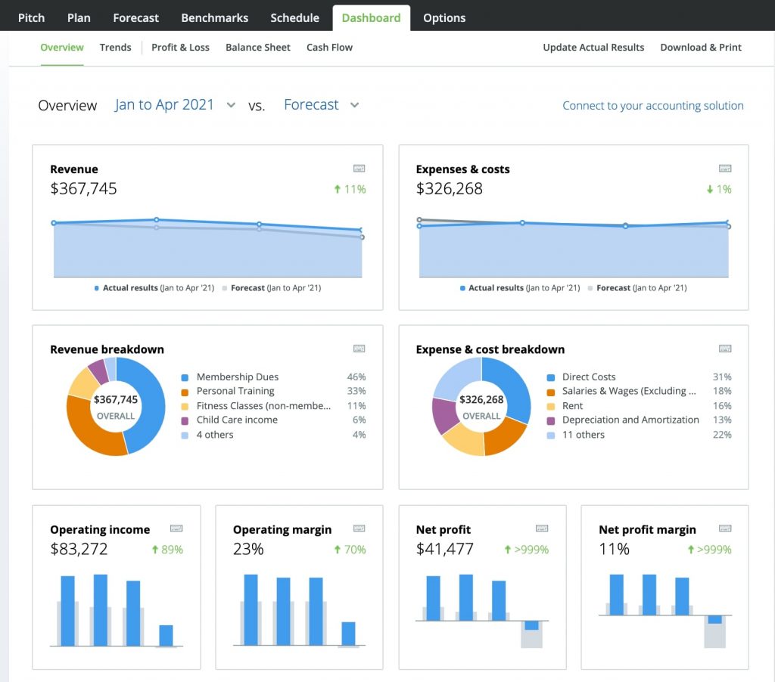Click the Child Care income purple legend swatch

[185, 420]
